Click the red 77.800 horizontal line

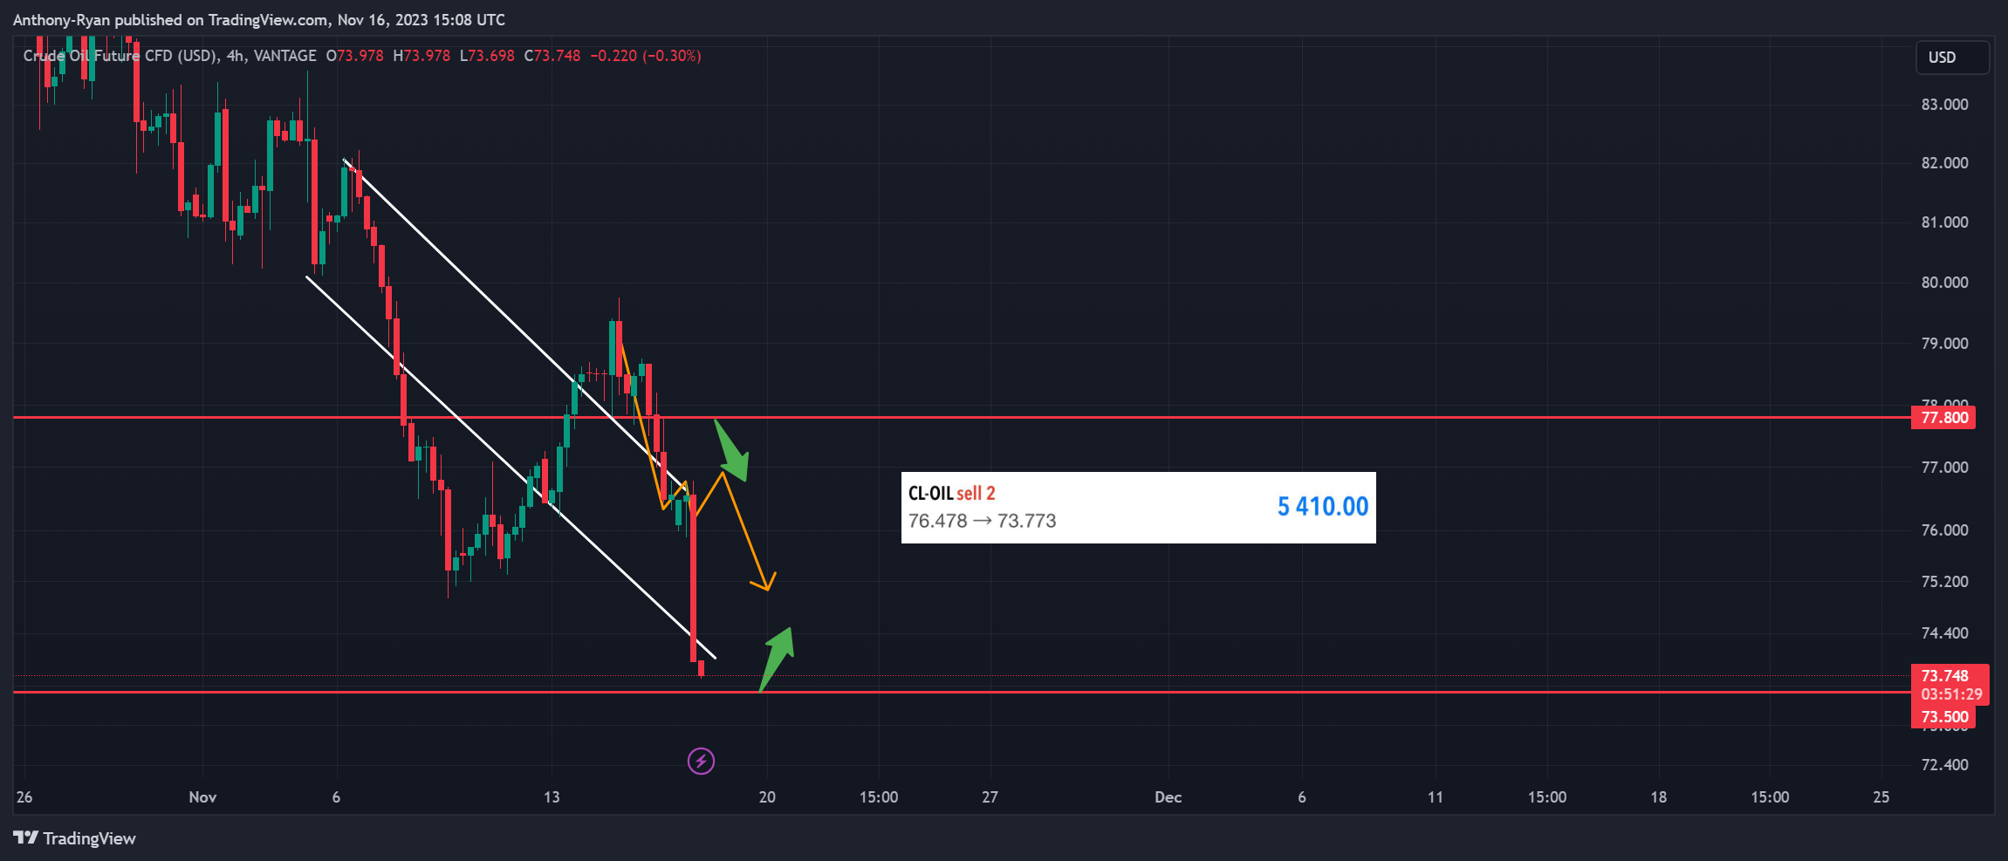(960, 418)
